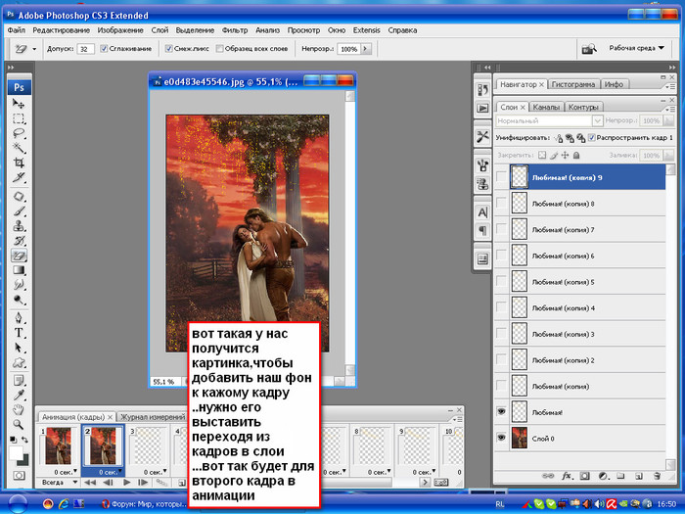Open the Файл menu
Viewport: 685px width, 514px height.
click(17, 30)
